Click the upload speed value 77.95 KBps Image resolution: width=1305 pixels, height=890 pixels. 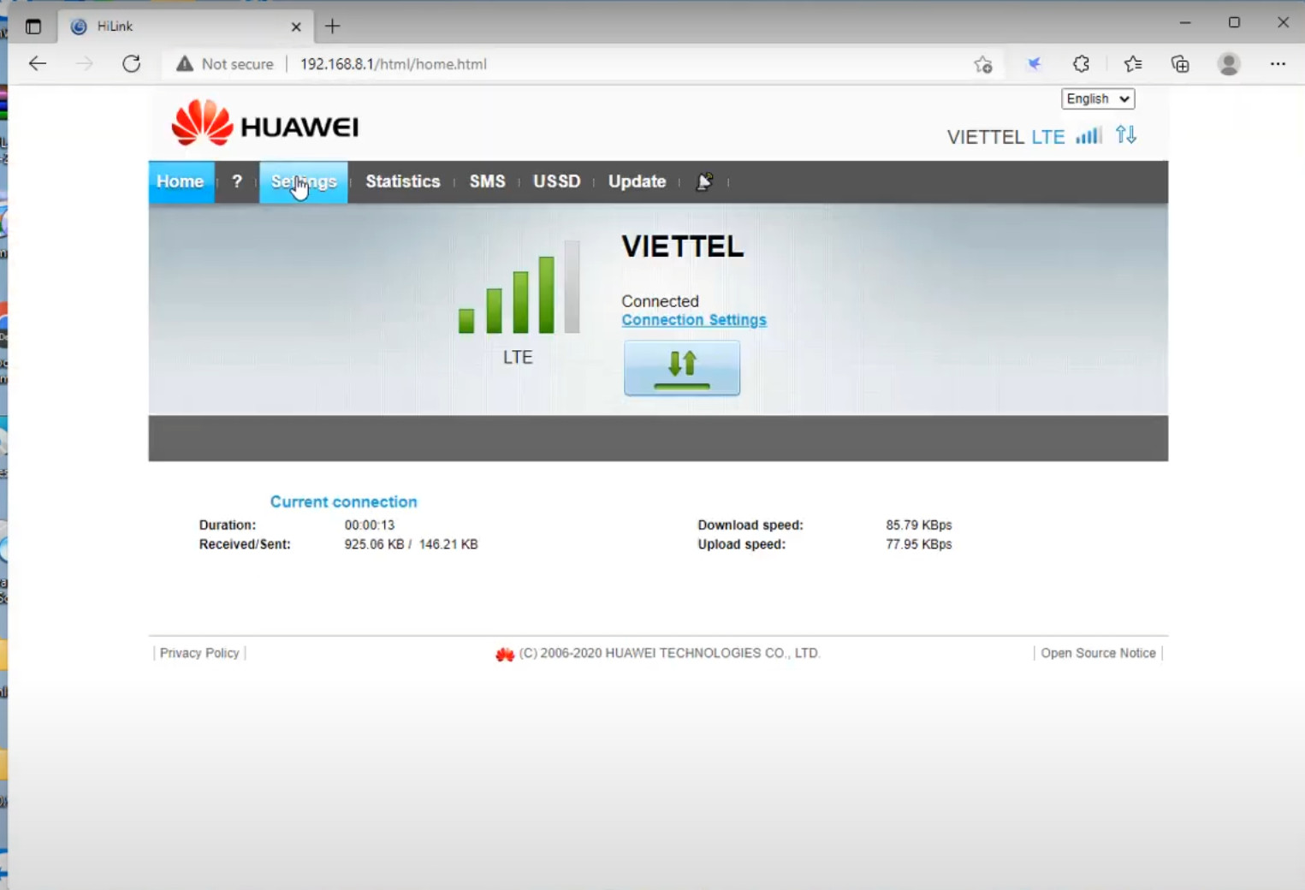[x=919, y=544]
